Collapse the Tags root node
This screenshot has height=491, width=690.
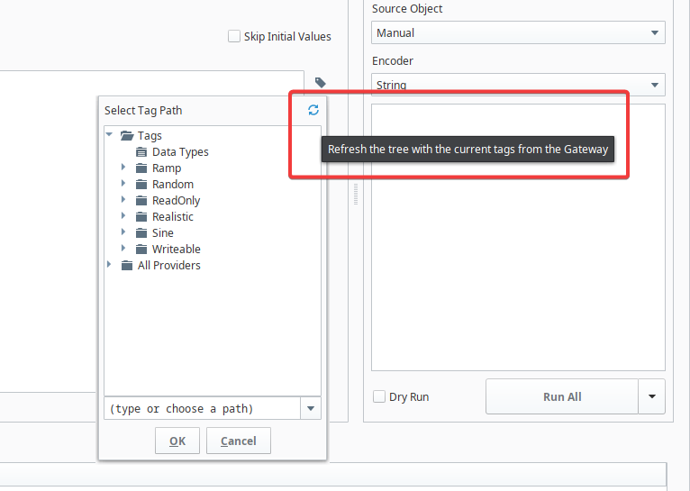[110, 136]
